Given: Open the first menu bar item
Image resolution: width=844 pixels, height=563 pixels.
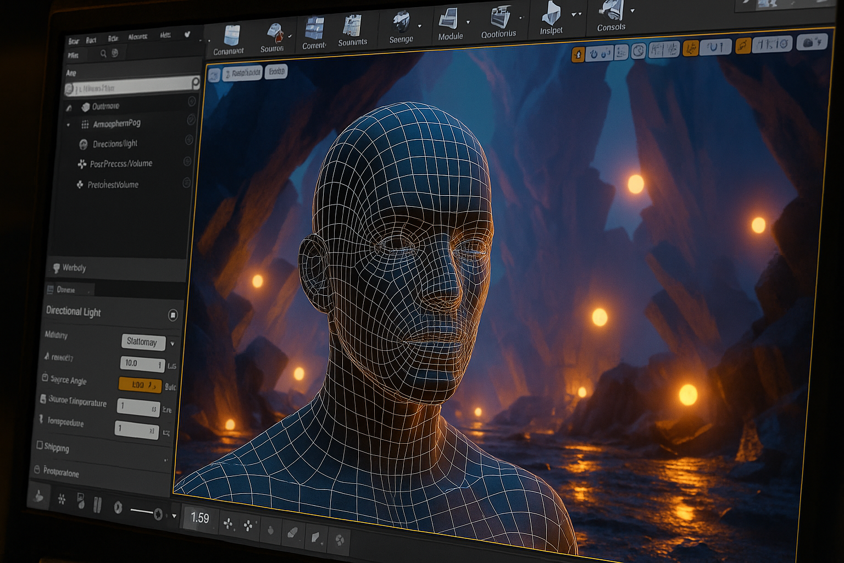Looking at the screenshot, I should 74,41.
